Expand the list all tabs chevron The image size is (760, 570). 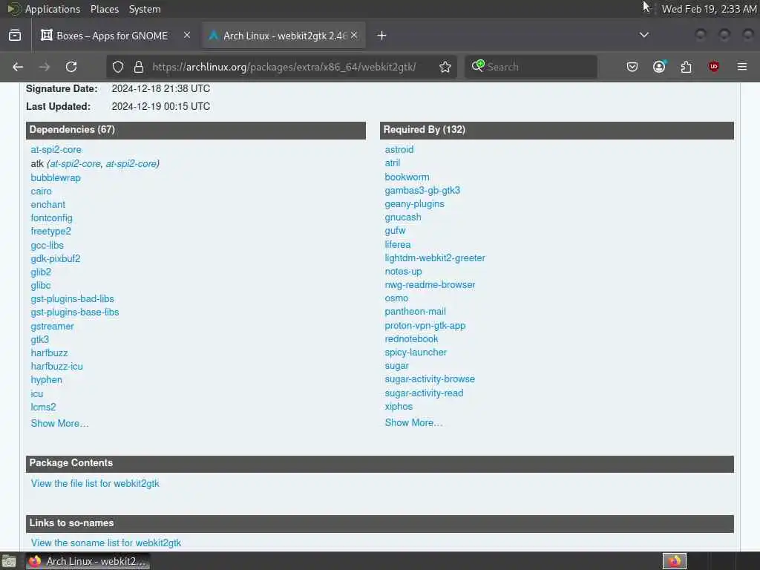pos(644,35)
